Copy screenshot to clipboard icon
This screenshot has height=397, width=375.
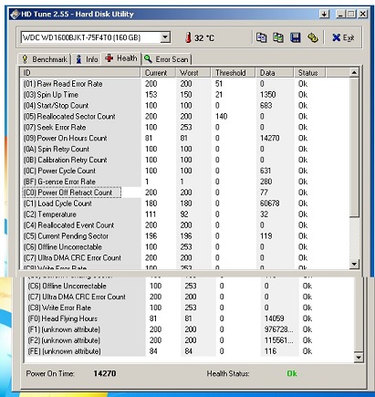[x=278, y=37]
